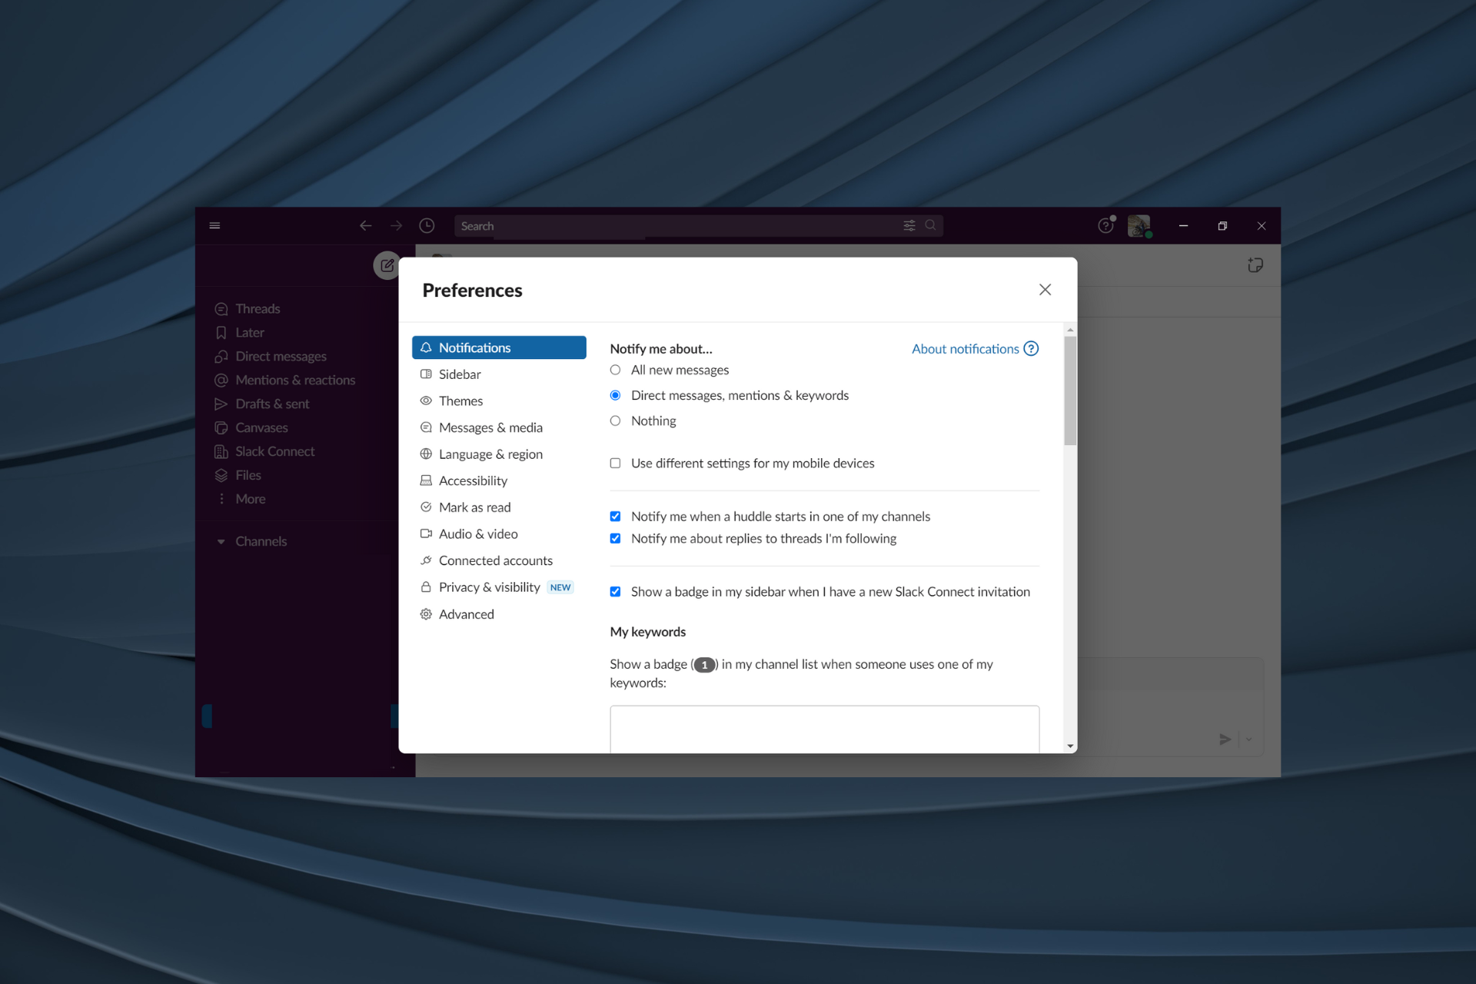Image resolution: width=1476 pixels, height=984 pixels.
Task: Open Canvases in the sidebar
Action: (x=261, y=427)
